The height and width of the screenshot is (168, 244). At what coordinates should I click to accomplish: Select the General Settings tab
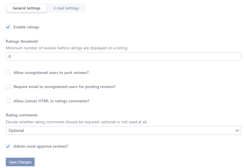[26, 8]
